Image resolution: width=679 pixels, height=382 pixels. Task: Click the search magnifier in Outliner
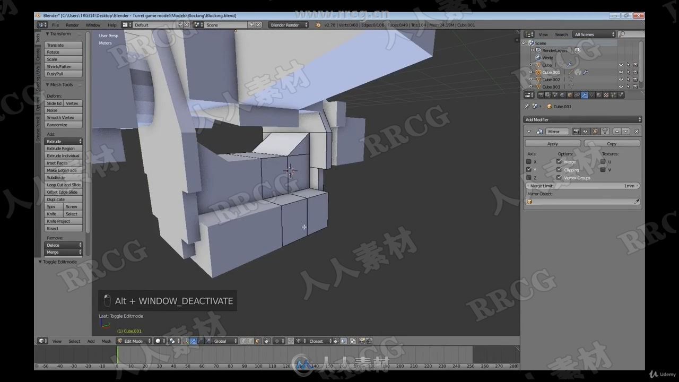point(622,34)
